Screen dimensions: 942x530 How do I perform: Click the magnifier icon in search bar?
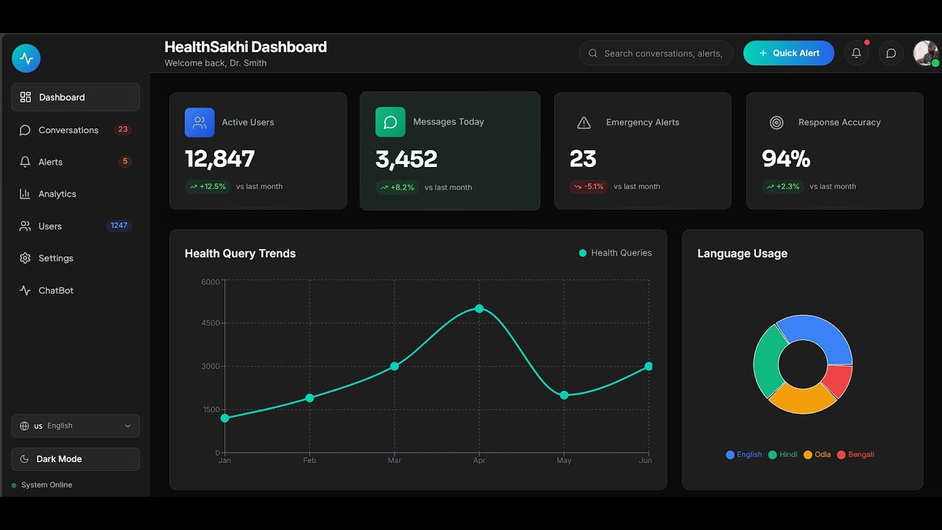point(593,53)
